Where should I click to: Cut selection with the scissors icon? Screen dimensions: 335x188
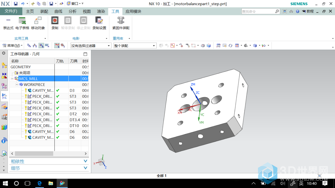pyautogui.click(x=33, y=4)
